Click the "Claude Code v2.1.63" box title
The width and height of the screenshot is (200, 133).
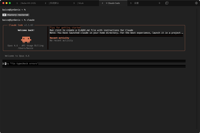[21, 25]
